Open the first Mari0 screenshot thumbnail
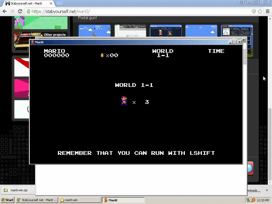This screenshot has height=204, width=272. click(94, 31)
